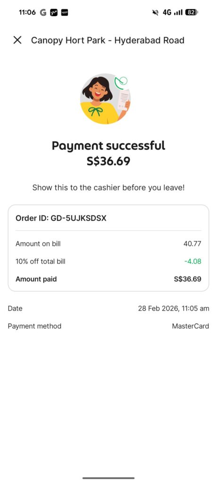The width and height of the screenshot is (217, 484).
Task: Tap the 4G signal strength indicator
Action: tap(173, 12)
